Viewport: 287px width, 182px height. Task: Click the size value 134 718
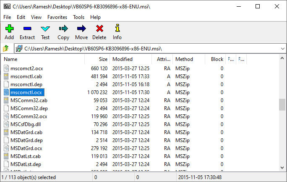pos(99,132)
